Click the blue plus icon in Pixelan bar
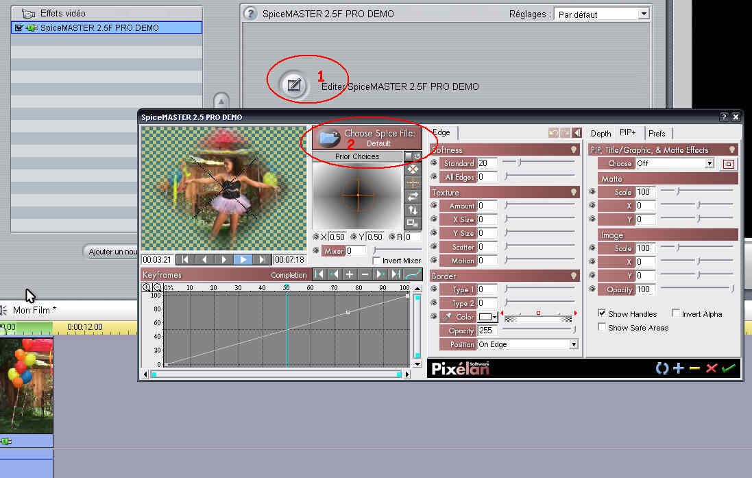This screenshot has width=752, height=478. 678,368
